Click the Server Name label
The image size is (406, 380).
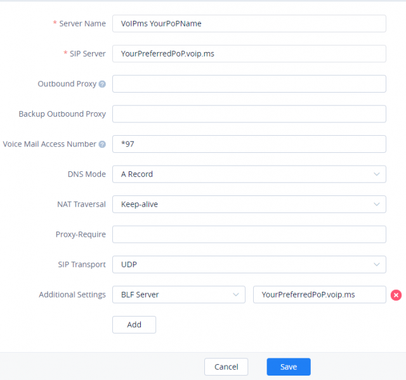point(82,23)
